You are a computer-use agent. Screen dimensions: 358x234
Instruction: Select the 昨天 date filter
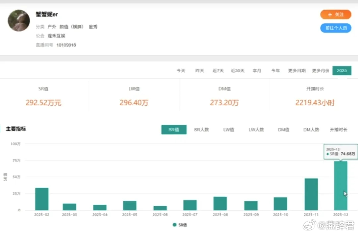(199, 70)
